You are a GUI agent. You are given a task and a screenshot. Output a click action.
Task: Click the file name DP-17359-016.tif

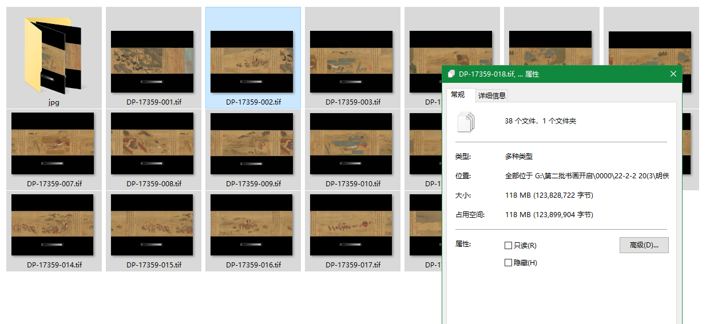253,265
